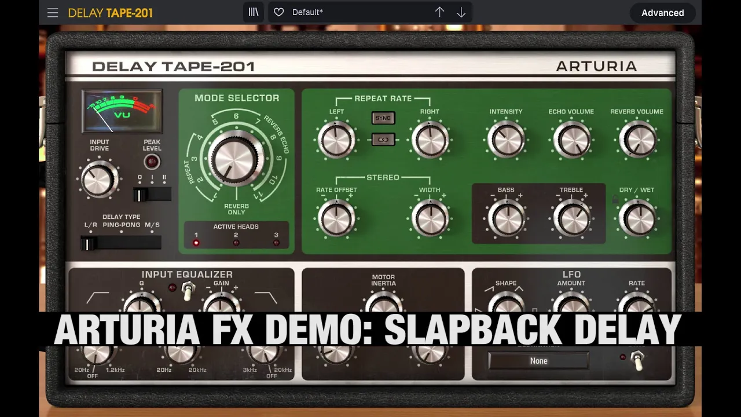Viewport: 741px width, 417px height.
Task: Click the Input Equalizer Gain knob
Action: [221, 302]
